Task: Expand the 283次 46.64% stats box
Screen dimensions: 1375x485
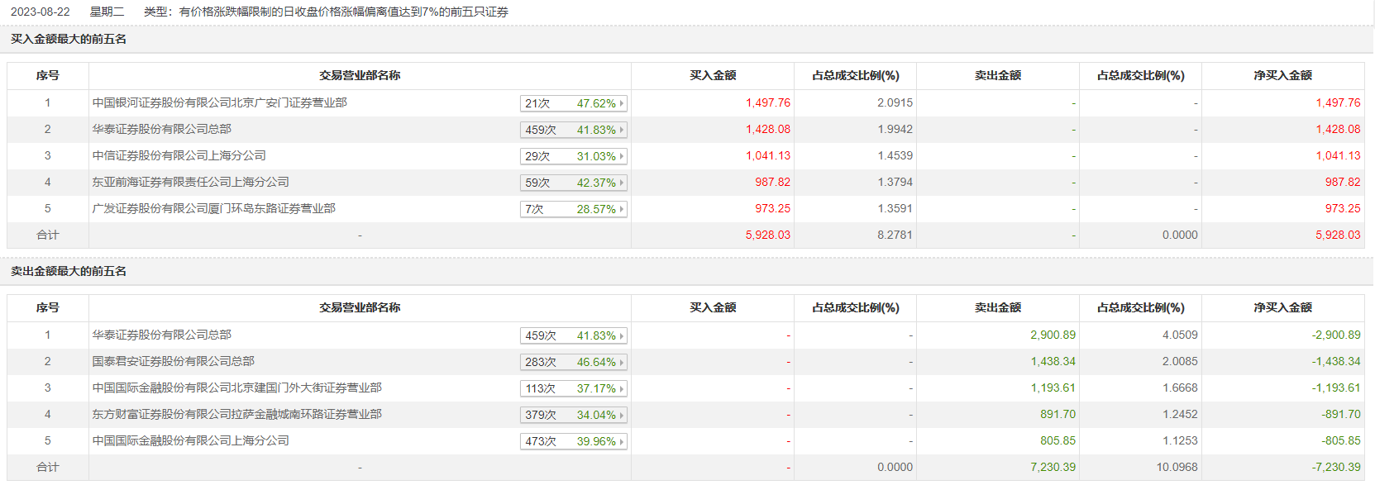Action: pos(573,362)
